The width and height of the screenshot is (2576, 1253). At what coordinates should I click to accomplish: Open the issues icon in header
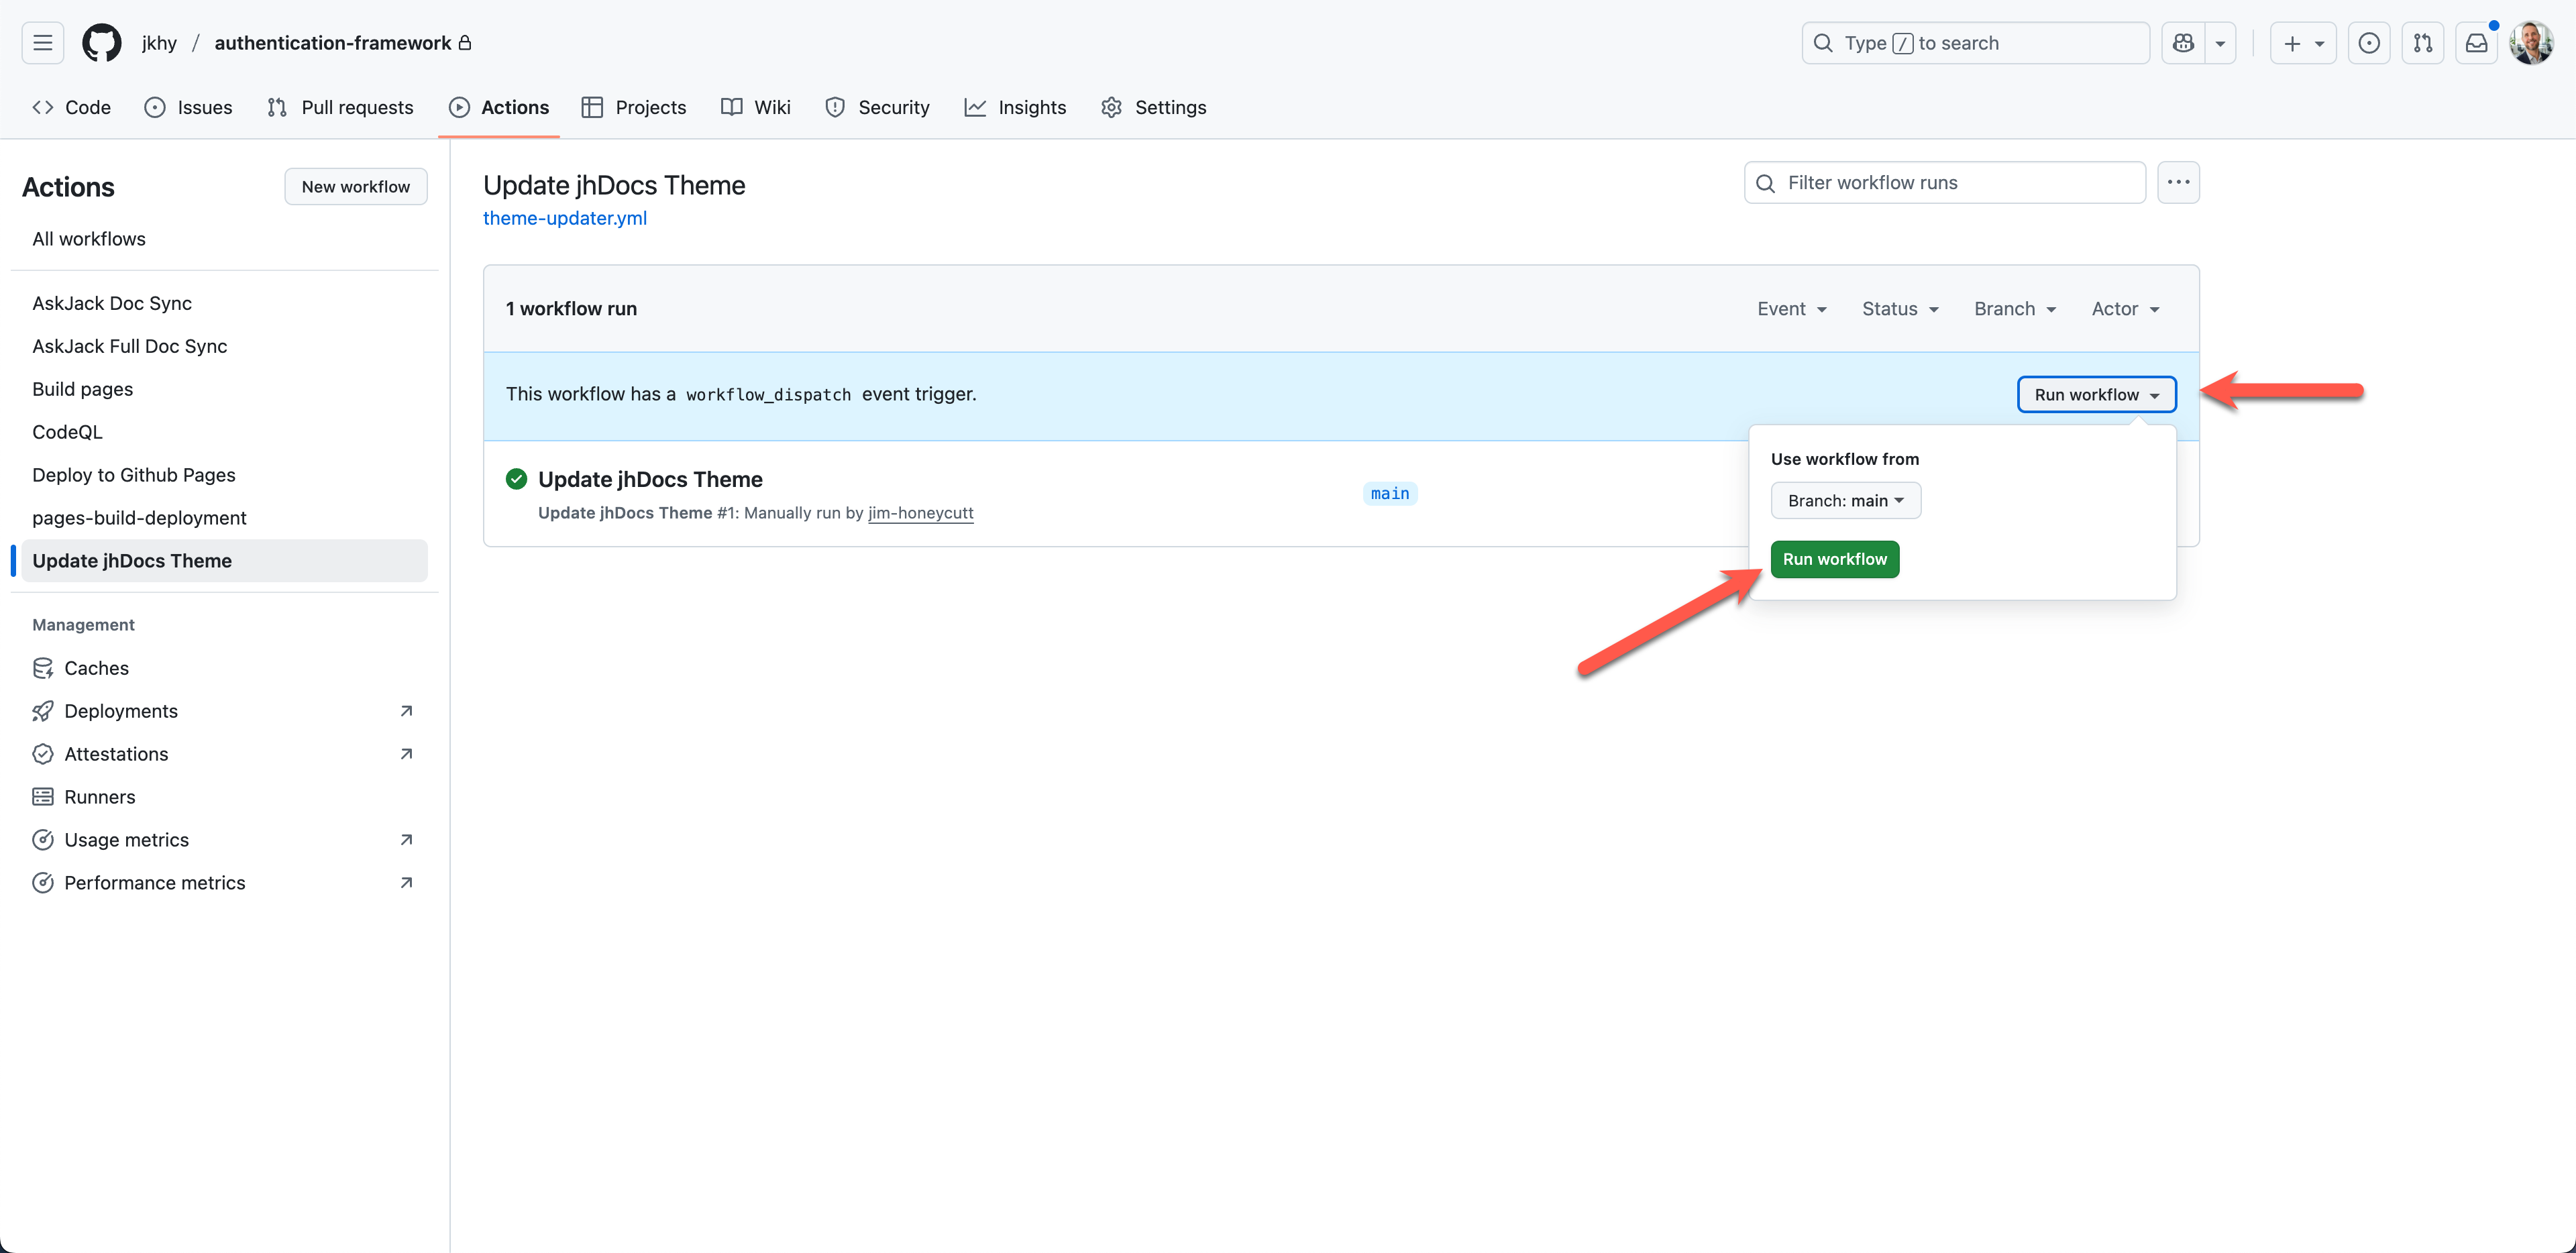click(x=2368, y=43)
